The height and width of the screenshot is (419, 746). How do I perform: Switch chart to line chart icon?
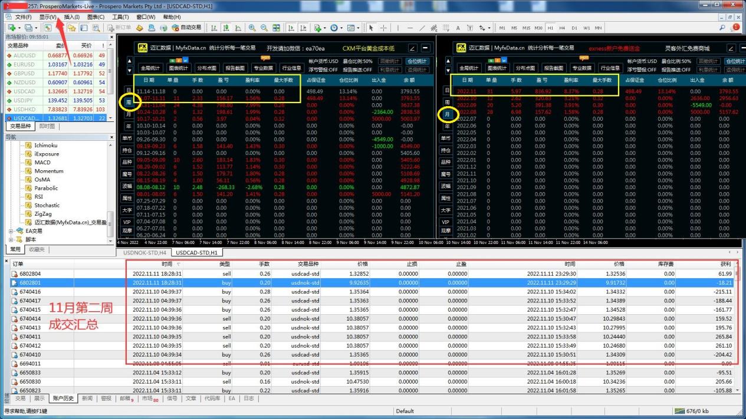[238, 28]
